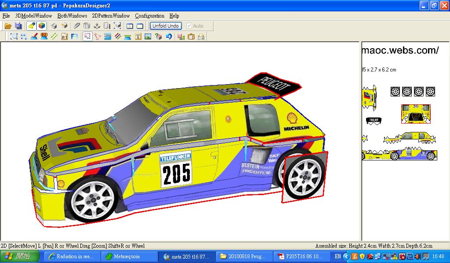Click the yellow-topped box icon
Viewport: 450px width, 263px height.
[x=64, y=26]
